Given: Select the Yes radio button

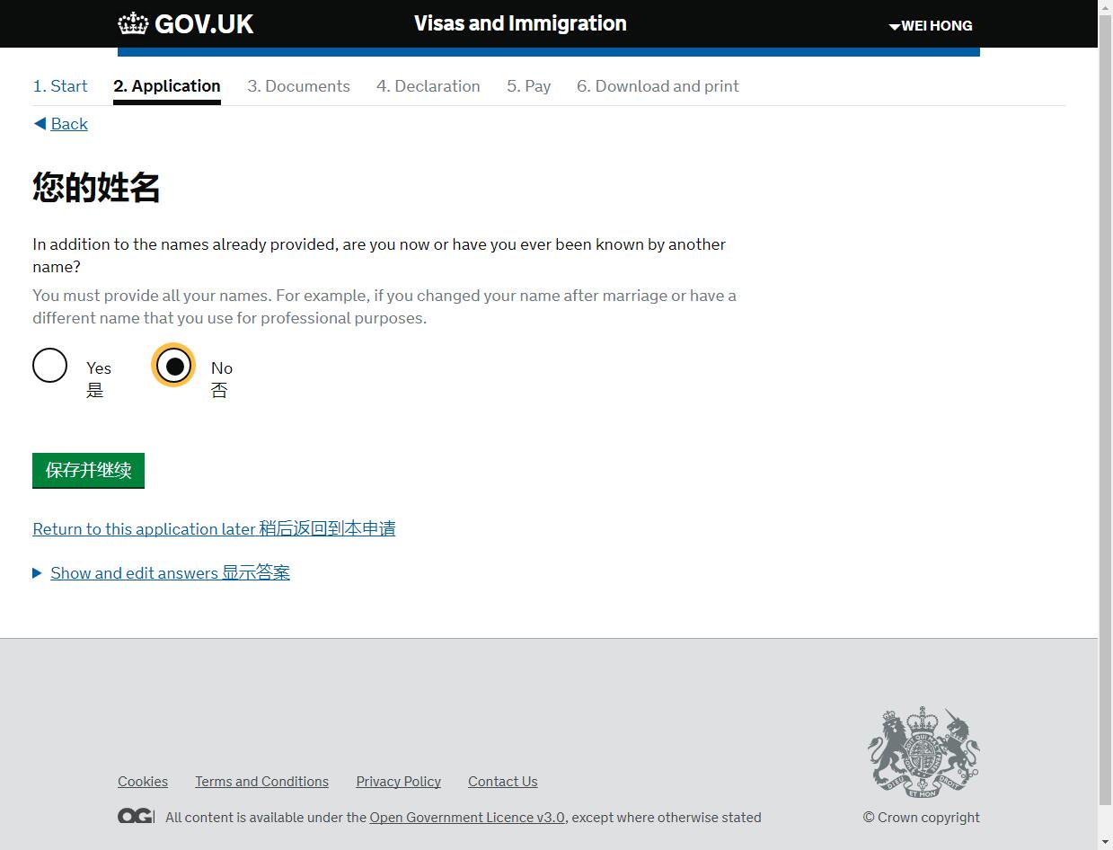Looking at the screenshot, I should click(50, 366).
